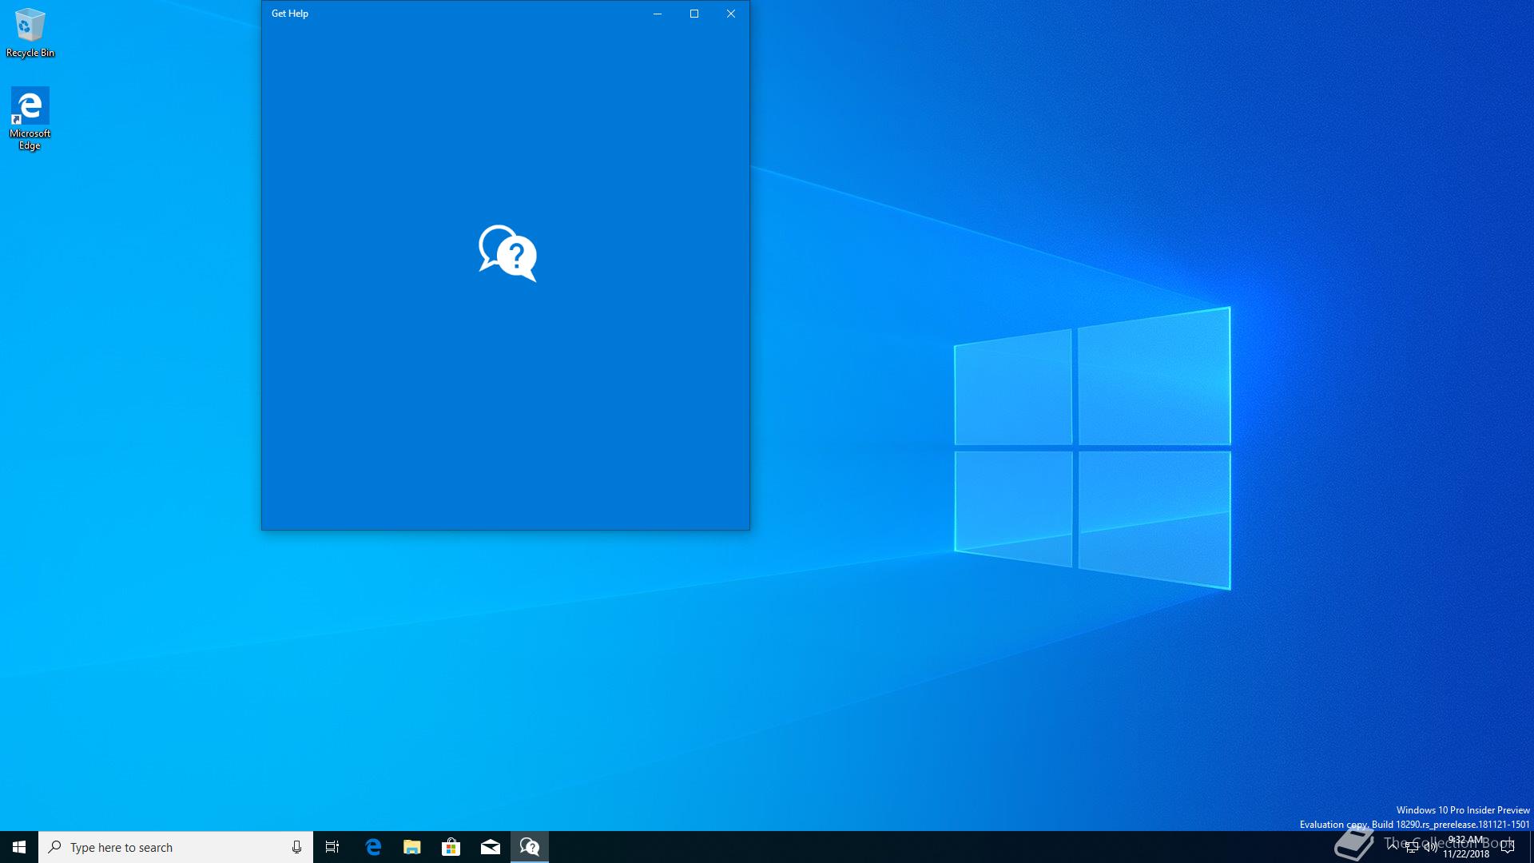Open the clock showing 11/22/2018

click(1466, 847)
